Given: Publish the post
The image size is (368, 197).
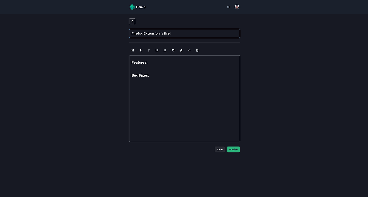Looking at the screenshot, I should click(x=233, y=150).
